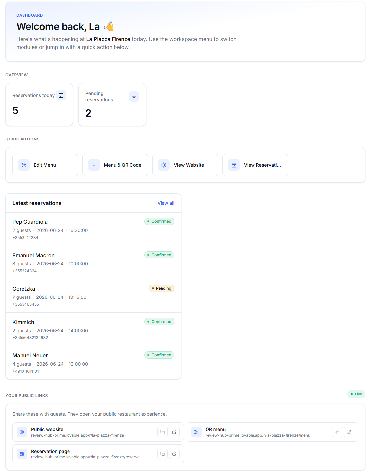Select the View Website quick action
Screen dimensions: 370x475
[185, 165]
